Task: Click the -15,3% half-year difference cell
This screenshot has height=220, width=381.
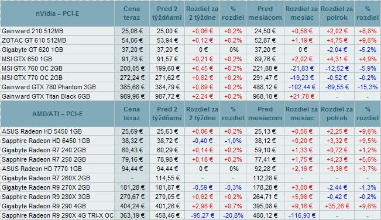Action: pyautogui.click(x=368, y=87)
